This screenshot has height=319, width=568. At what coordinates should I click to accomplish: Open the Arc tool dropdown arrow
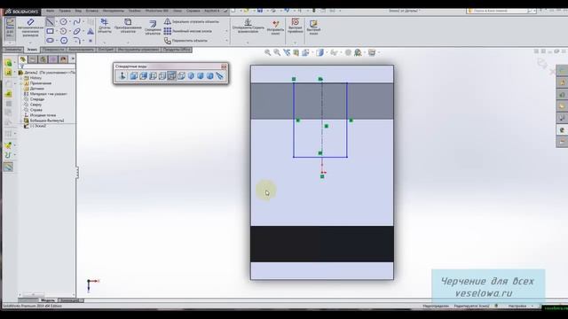click(70, 31)
